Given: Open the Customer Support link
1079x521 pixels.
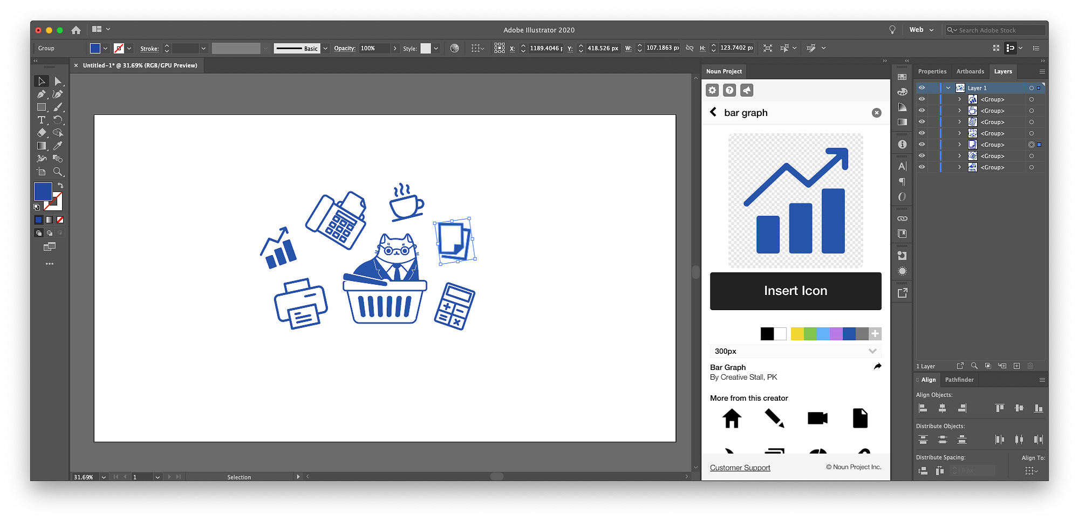Looking at the screenshot, I should point(740,467).
